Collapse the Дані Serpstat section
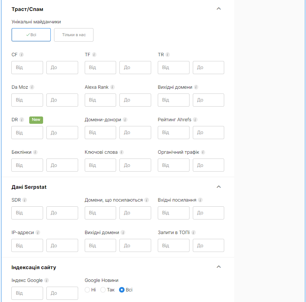 coord(219,187)
